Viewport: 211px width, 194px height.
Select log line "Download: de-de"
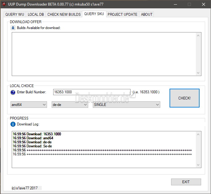pyautogui.click(x=32, y=142)
